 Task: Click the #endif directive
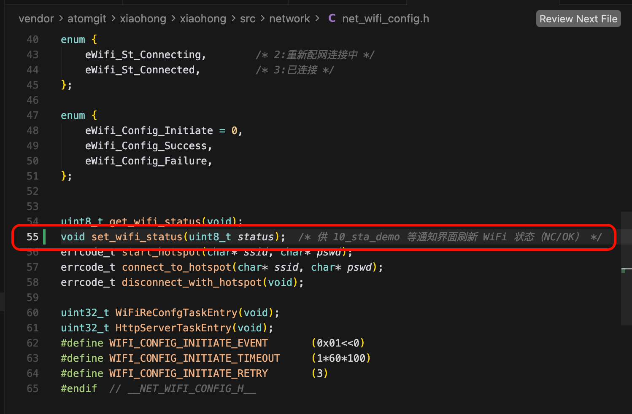pos(79,389)
